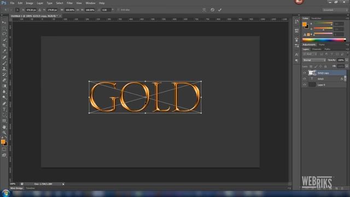Select the Rectangular Marquee tool

coord(4,28)
